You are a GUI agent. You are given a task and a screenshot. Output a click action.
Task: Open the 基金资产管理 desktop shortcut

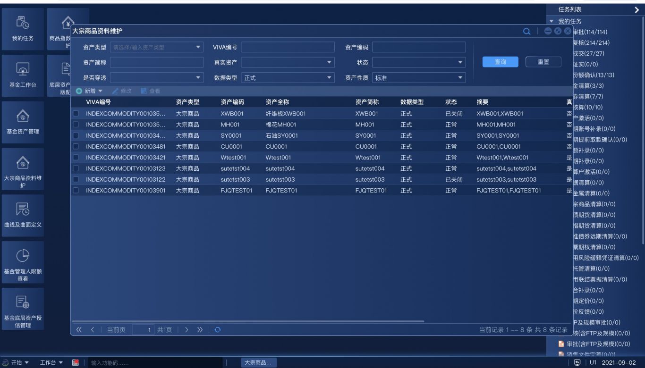(23, 122)
